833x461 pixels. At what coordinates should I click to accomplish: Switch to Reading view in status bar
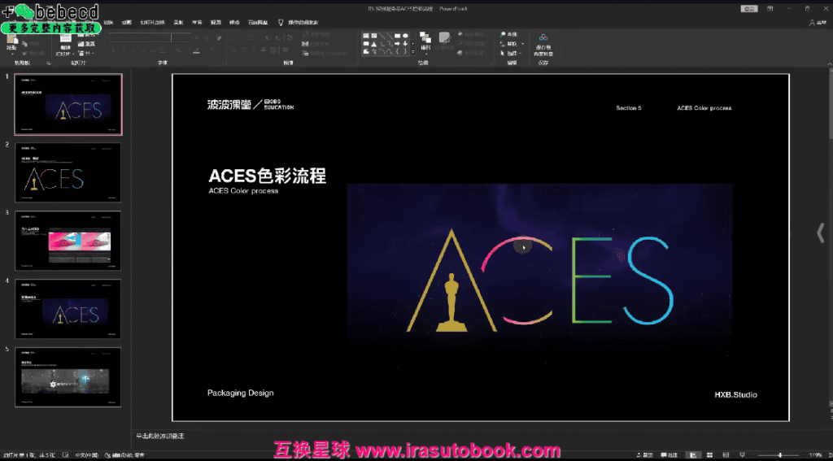(x=726, y=455)
